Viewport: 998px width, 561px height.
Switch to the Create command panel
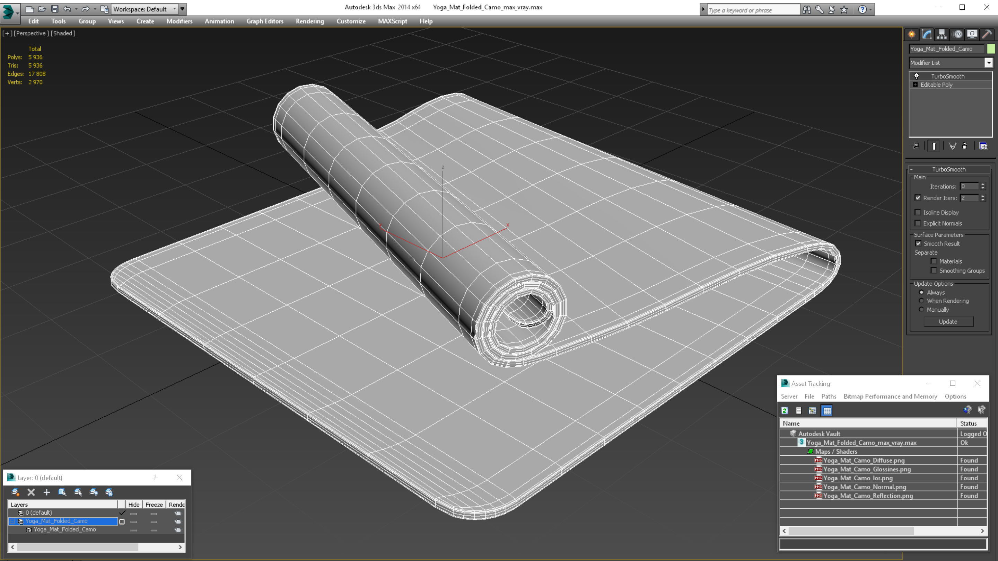(x=912, y=35)
